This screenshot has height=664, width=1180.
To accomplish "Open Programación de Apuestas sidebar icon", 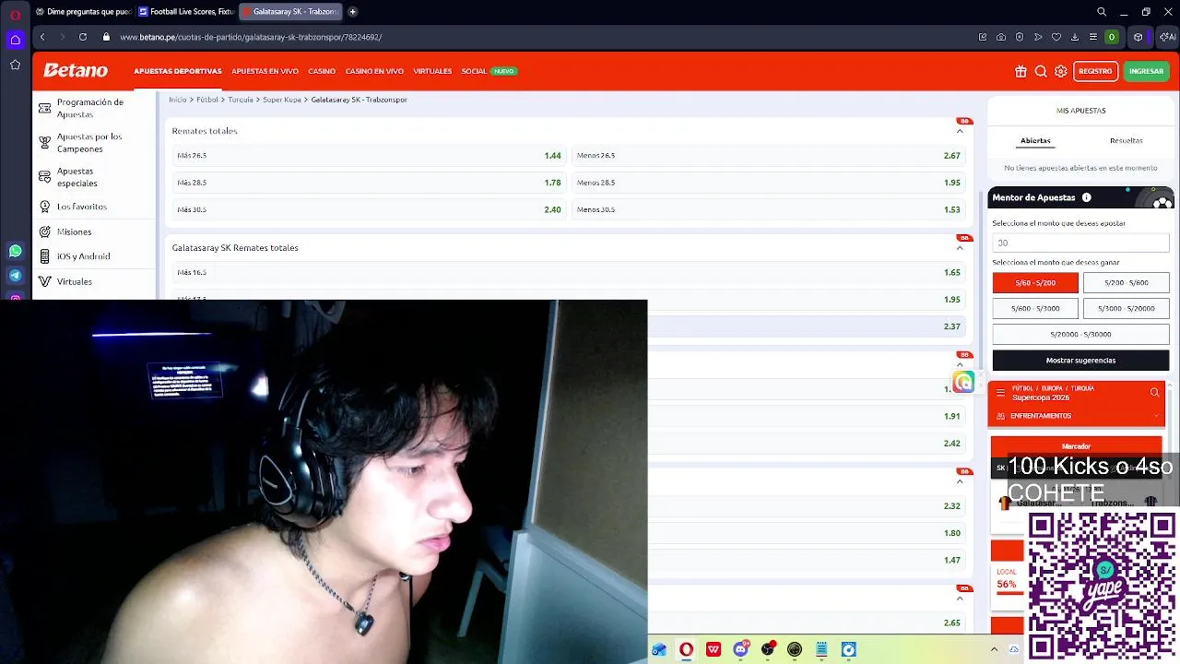I will click(x=44, y=108).
